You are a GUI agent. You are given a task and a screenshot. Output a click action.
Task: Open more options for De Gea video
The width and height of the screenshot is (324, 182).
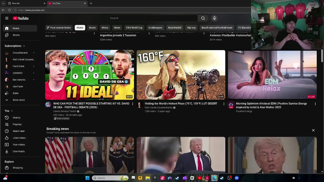point(132,104)
